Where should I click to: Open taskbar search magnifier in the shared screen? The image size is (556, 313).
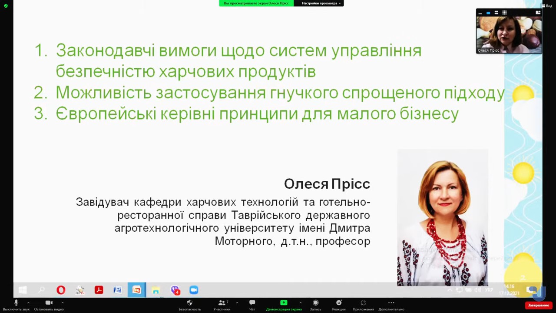42,290
